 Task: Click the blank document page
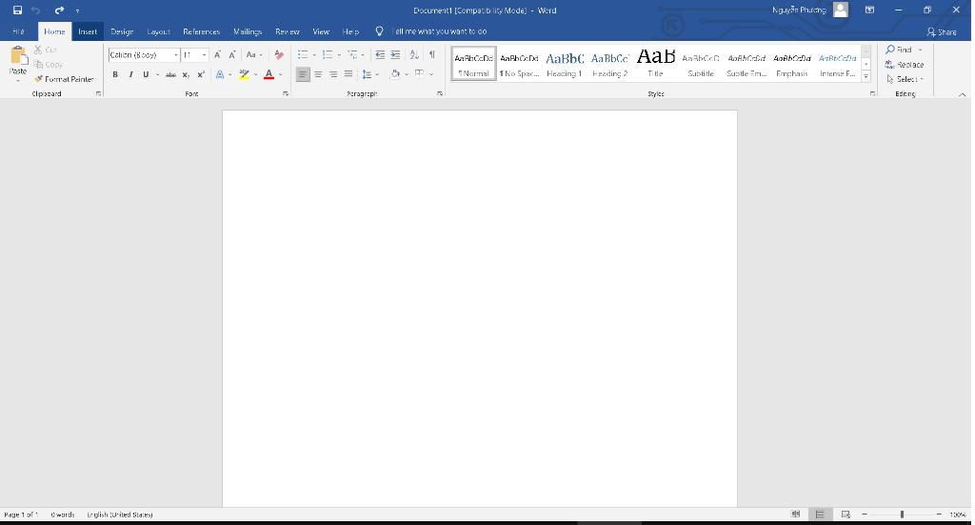click(x=480, y=309)
